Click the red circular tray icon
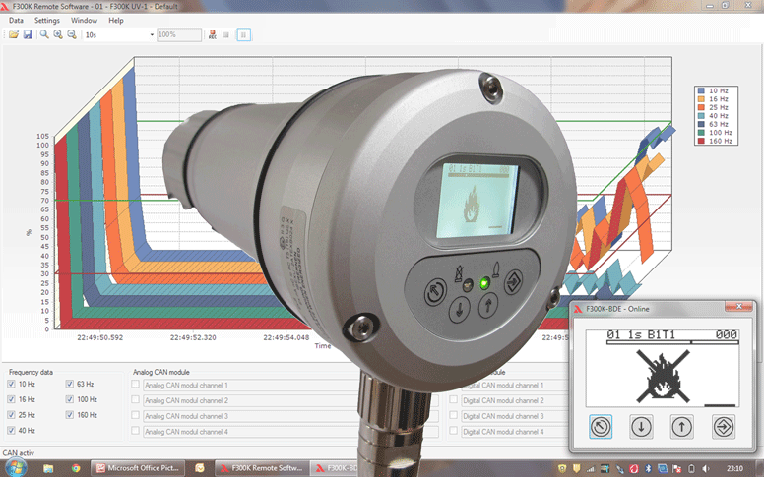764x477 pixels. pos(634,469)
